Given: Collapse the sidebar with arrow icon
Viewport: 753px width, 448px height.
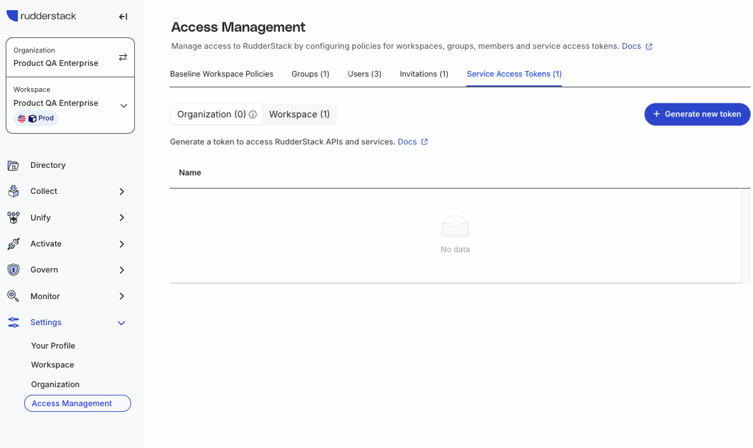Looking at the screenshot, I should point(123,16).
